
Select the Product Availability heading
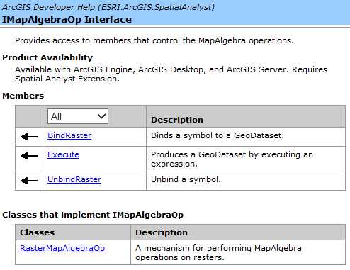coord(47,57)
